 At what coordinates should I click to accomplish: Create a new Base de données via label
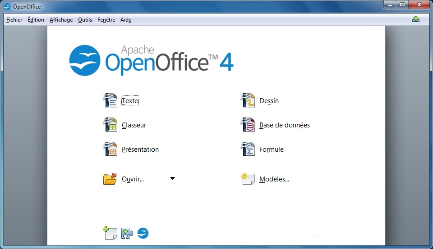(x=285, y=125)
